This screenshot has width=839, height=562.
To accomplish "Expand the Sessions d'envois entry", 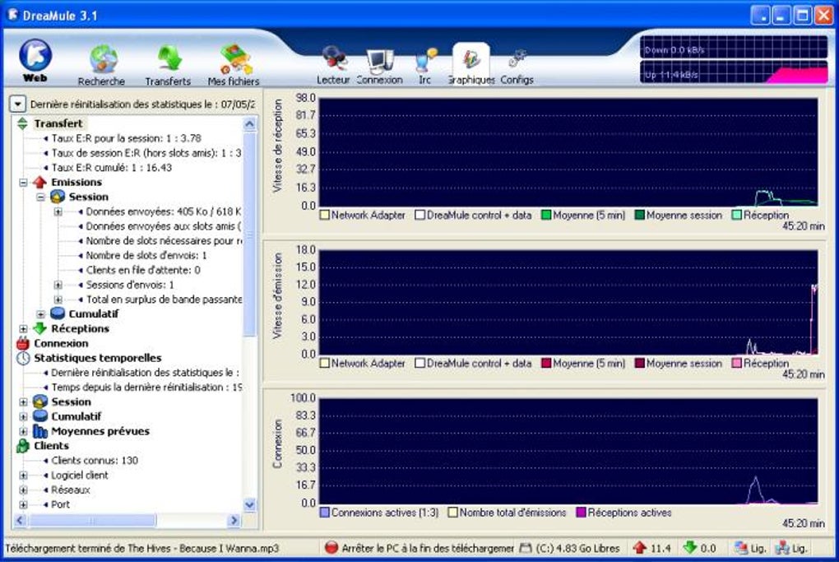I will point(58,285).
